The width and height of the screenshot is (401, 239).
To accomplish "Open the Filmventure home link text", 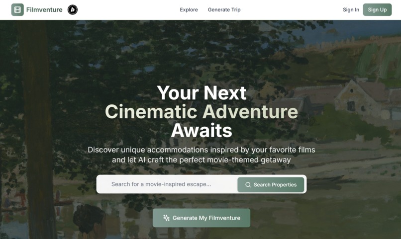I will [x=44, y=10].
